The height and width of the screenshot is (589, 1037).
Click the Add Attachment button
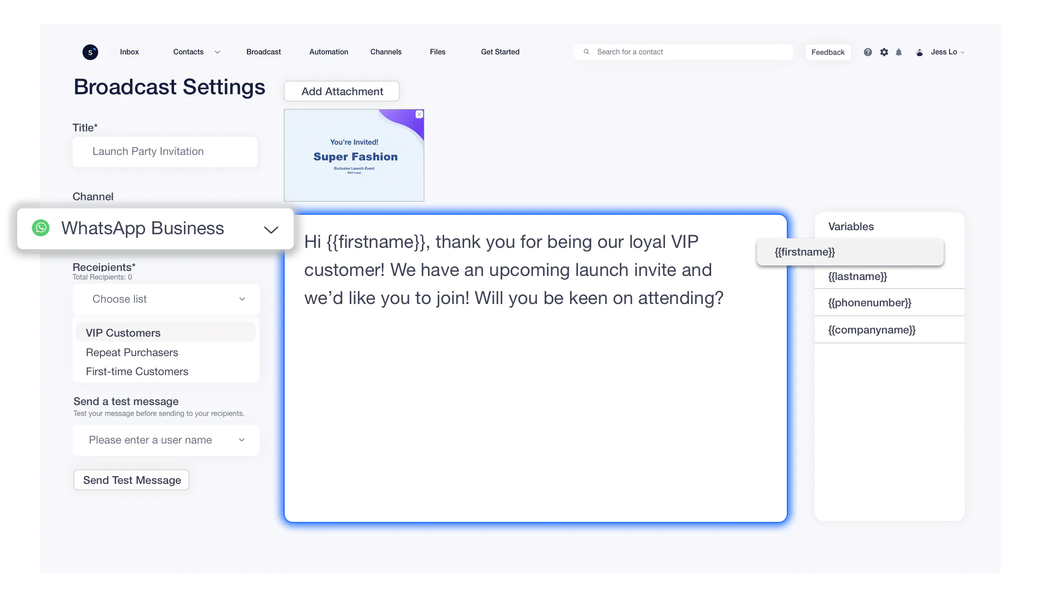click(342, 91)
